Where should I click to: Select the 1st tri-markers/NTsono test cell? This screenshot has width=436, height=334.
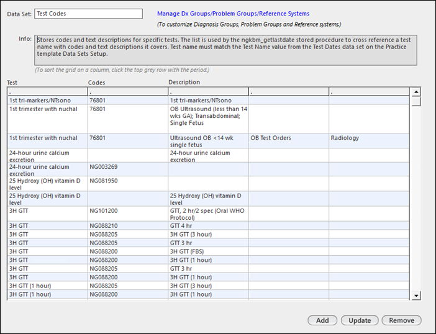(x=48, y=101)
